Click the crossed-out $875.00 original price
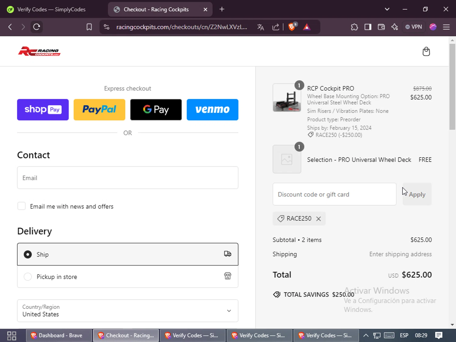Image resolution: width=456 pixels, height=342 pixels. [x=422, y=88]
